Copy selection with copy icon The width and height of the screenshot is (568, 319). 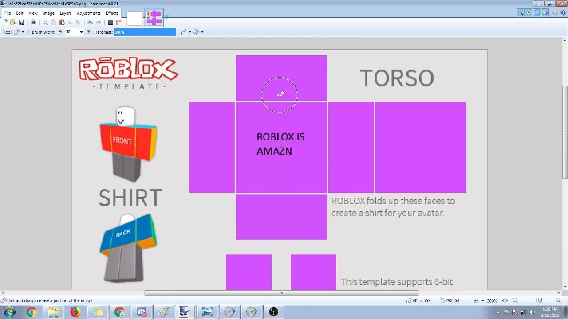coord(54,23)
